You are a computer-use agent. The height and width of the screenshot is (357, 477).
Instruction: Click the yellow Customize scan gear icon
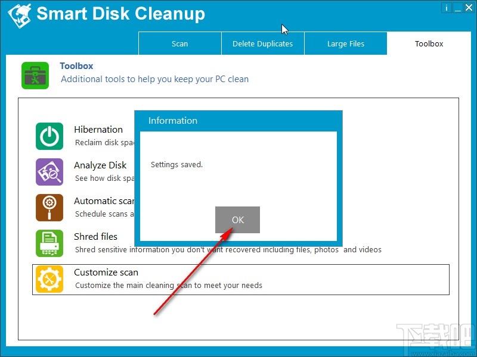coord(49,279)
